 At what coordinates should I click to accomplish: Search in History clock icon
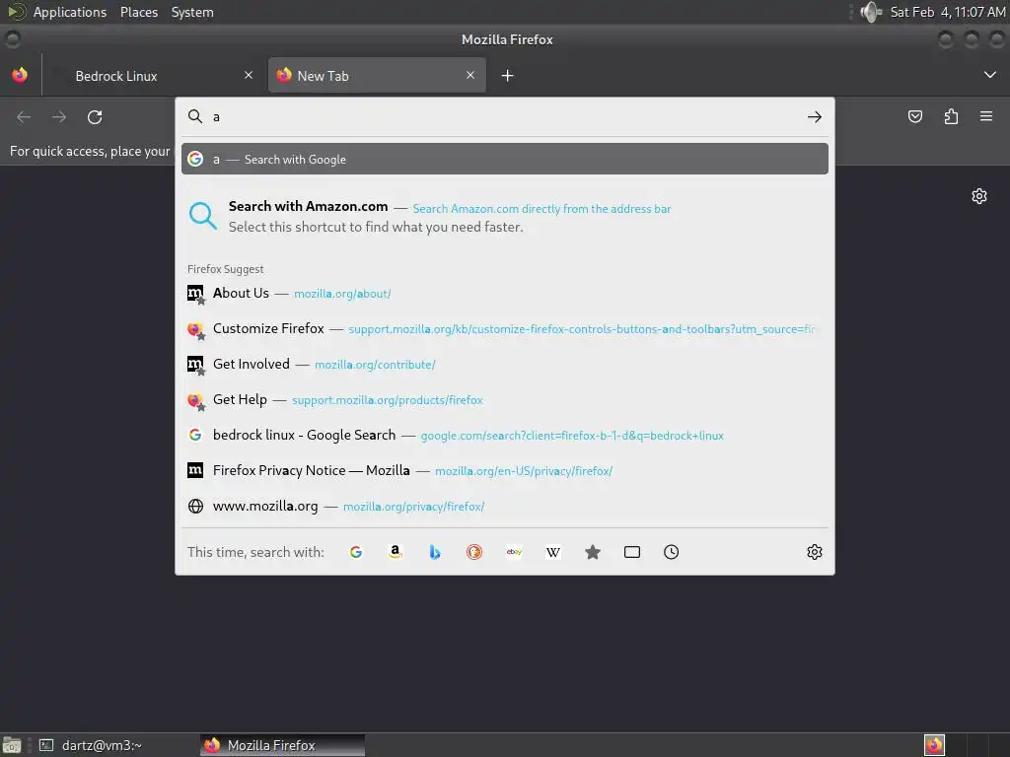pos(671,552)
